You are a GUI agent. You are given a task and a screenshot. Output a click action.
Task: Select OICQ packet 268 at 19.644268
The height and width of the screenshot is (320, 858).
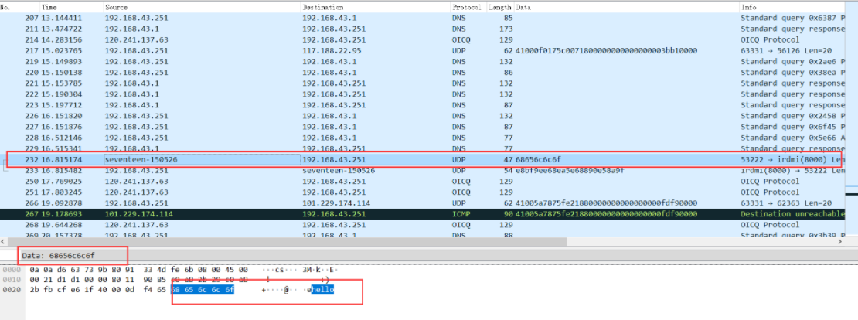(423, 225)
